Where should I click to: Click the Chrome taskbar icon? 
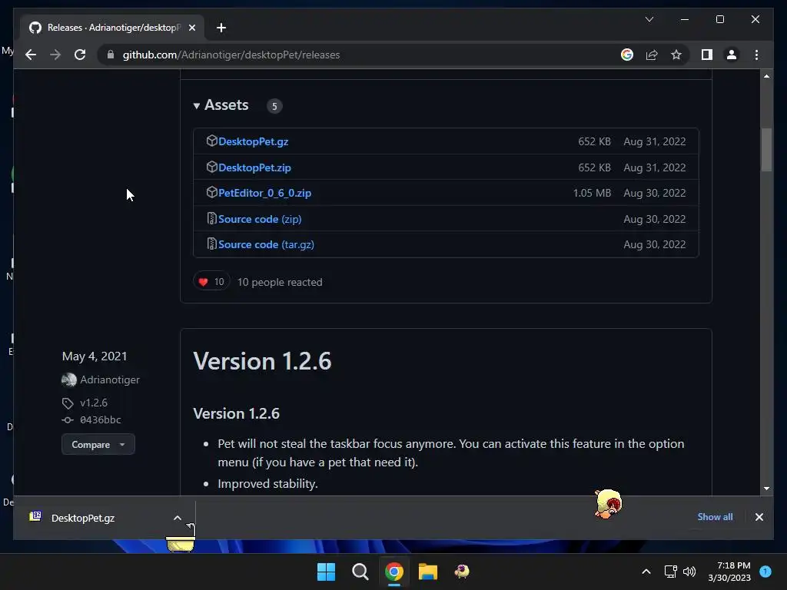coord(394,572)
